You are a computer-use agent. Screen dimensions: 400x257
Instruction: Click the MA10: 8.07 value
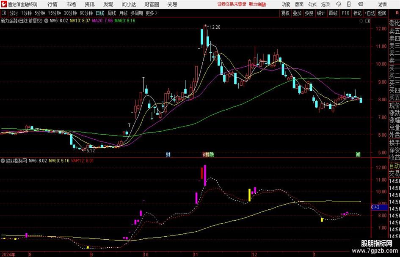(80, 21)
